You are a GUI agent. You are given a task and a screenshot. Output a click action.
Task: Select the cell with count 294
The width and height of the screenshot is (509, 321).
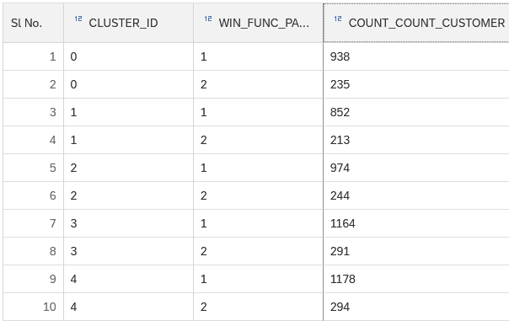(x=416, y=307)
